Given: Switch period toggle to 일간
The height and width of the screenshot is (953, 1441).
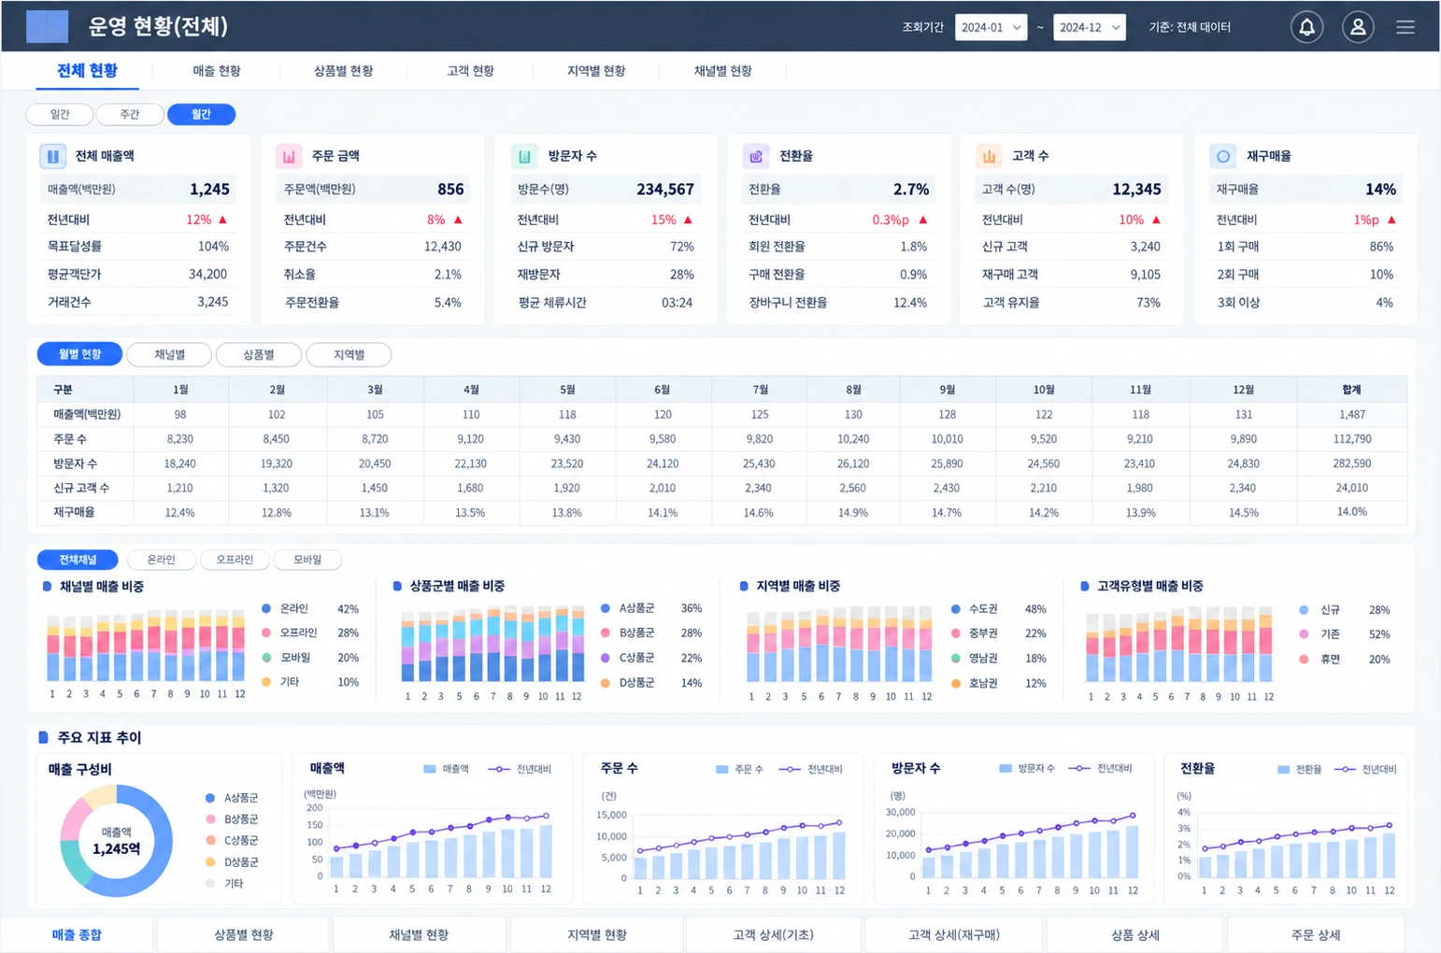Looking at the screenshot, I should click(x=60, y=114).
